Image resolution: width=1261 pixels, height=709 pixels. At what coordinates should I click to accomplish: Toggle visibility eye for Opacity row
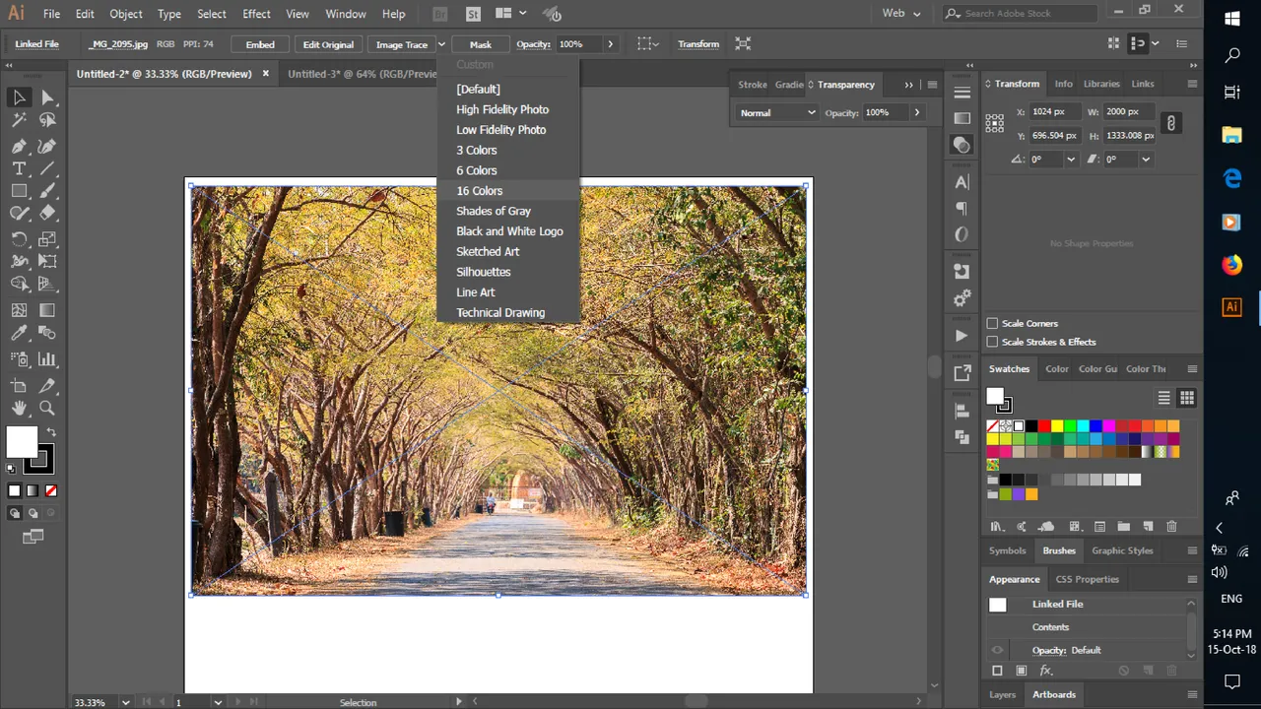998,650
